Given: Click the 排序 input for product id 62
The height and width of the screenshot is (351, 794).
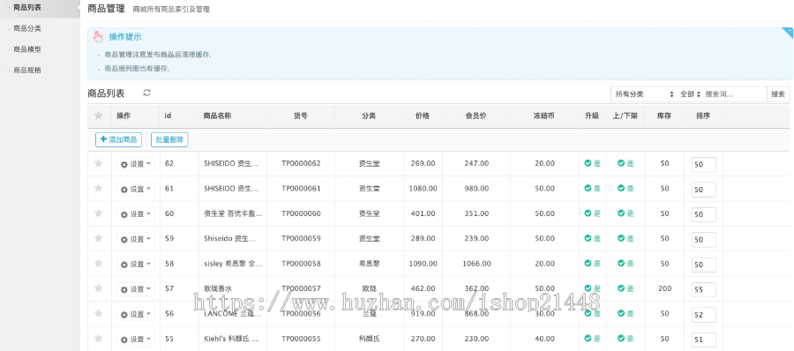Looking at the screenshot, I should click(x=704, y=165).
